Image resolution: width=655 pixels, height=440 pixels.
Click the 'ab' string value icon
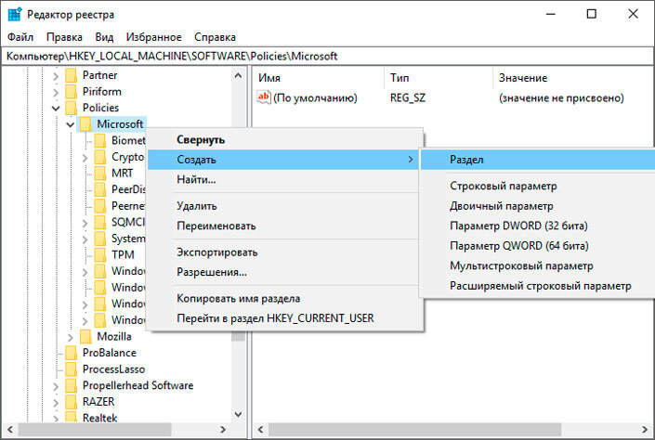click(x=264, y=97)
